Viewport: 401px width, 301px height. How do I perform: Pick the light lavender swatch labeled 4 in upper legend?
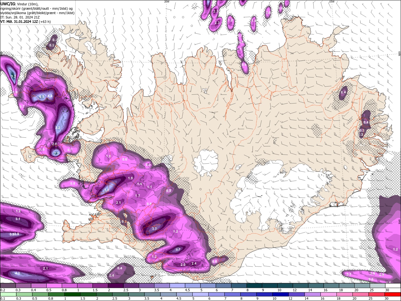[177, 286]
